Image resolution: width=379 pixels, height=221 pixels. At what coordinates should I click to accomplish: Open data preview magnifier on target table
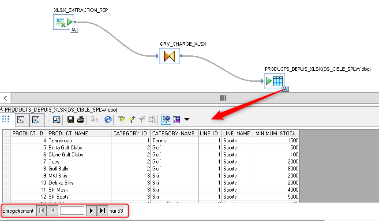(x=285, y=89)
